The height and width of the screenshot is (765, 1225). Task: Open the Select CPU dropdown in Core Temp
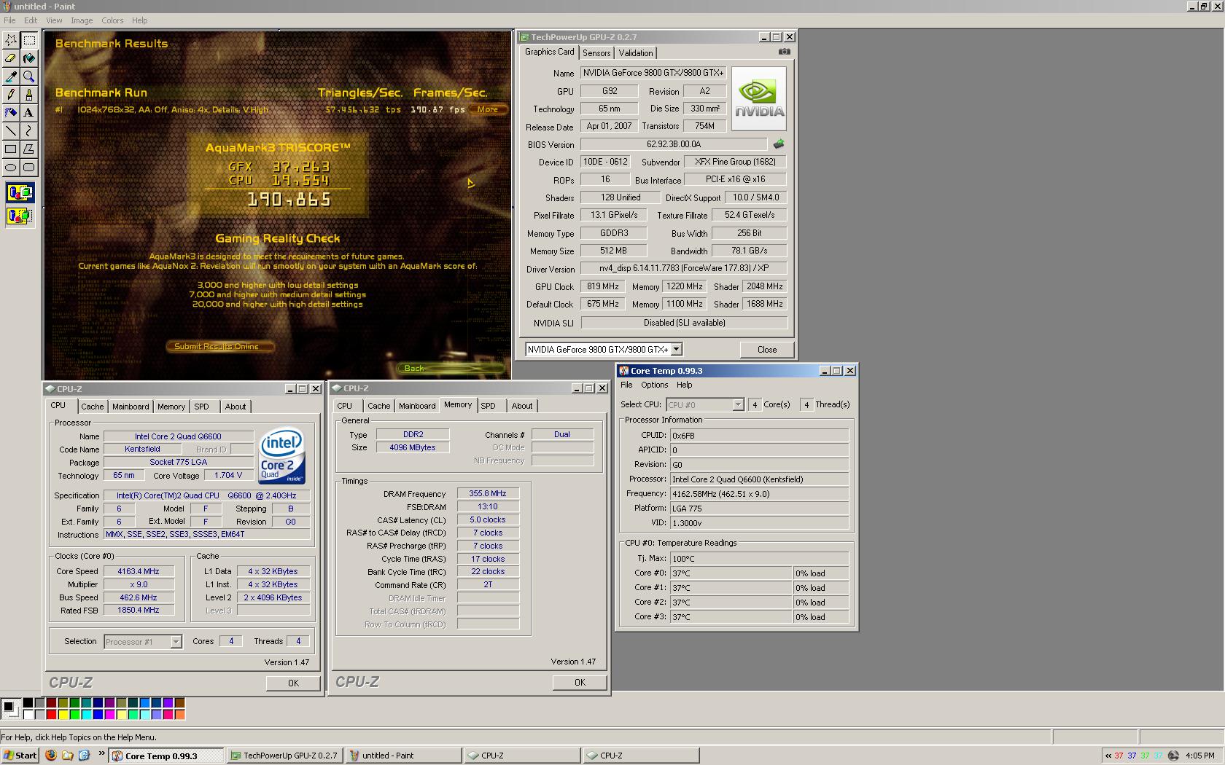tap(738, 404)
